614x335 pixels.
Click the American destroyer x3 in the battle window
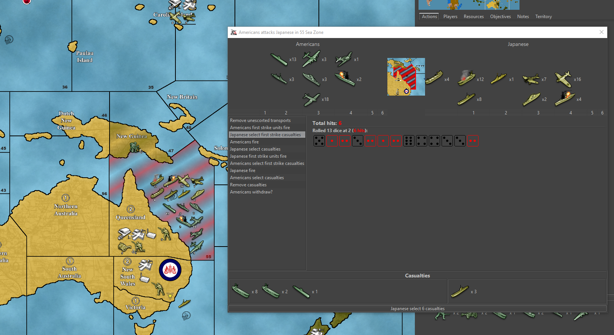pyautogui.click(x=279, y=79)
